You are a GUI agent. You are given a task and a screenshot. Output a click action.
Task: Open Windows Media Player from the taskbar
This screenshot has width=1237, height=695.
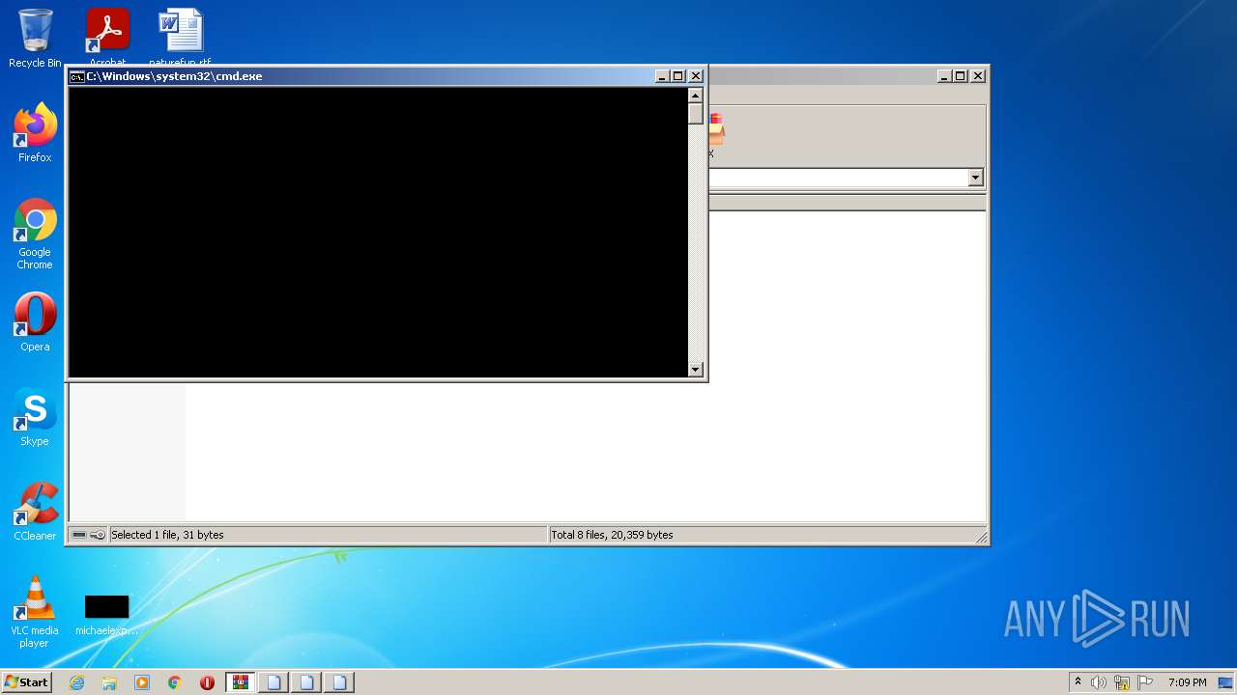(142, 682)
